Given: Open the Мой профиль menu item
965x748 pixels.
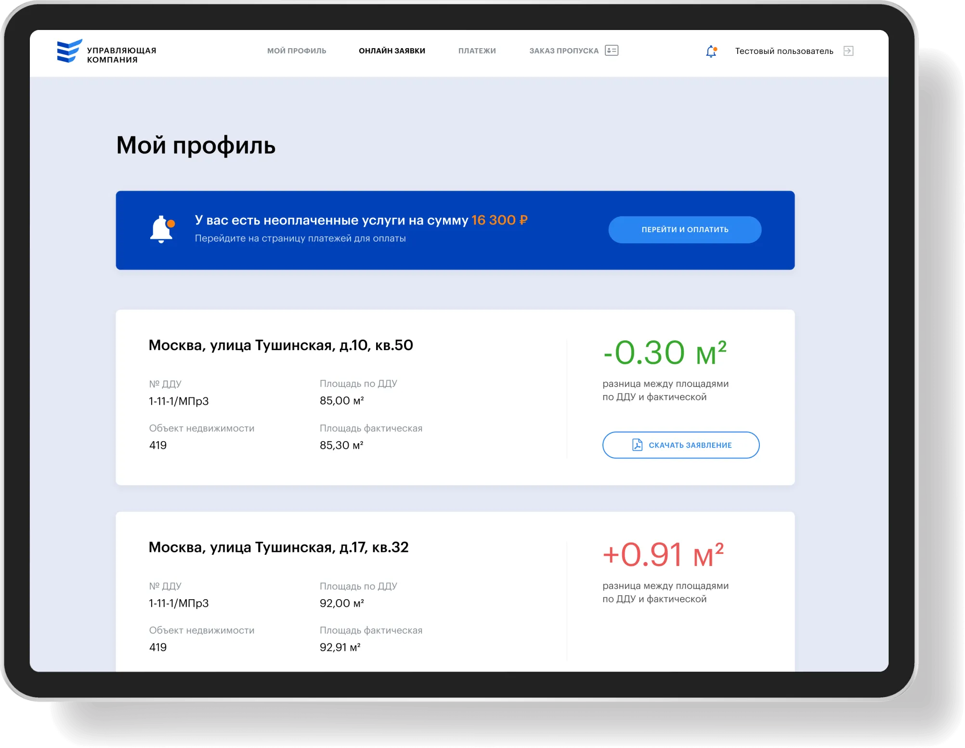Looking at the screenshot, I should [x=297, y=51].
